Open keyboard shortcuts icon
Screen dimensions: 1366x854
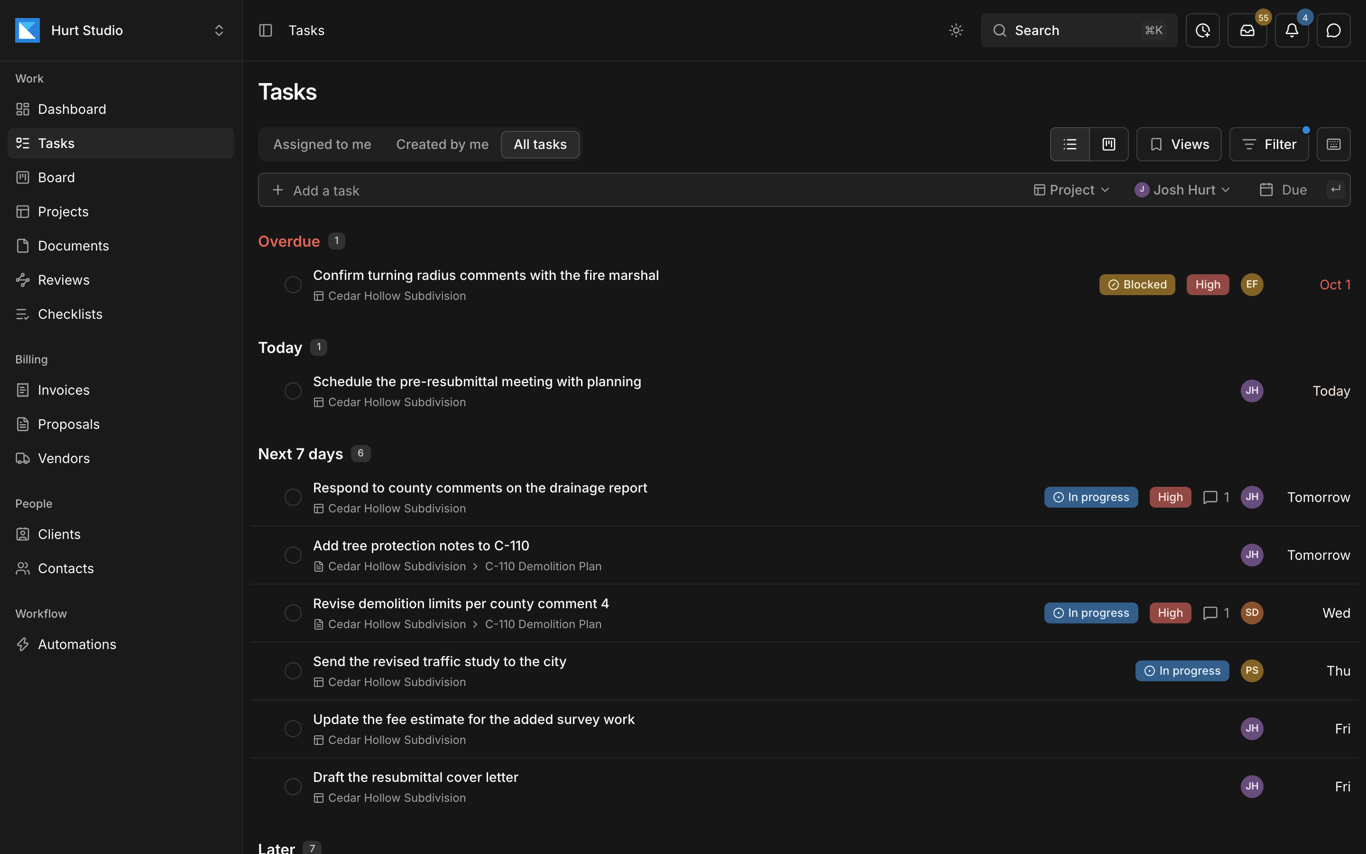click(1333, 145)
